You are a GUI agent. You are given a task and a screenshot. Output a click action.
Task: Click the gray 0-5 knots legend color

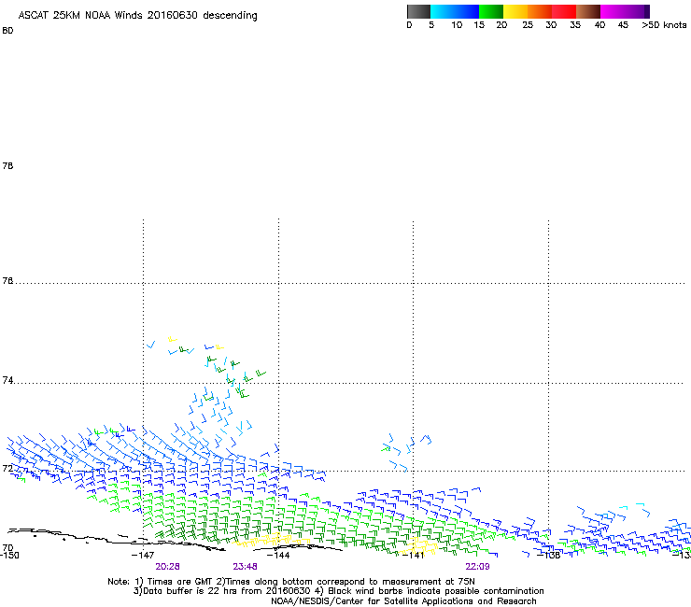pyautogui.click(x=418, y=11)
